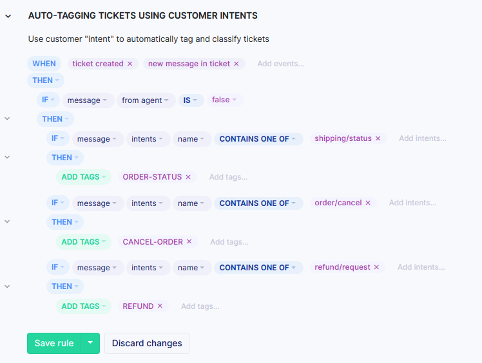Change the 'false' value dropdown
Viewport: 482px width, 363px height.
pyautogui.click(x=224, y=100)
